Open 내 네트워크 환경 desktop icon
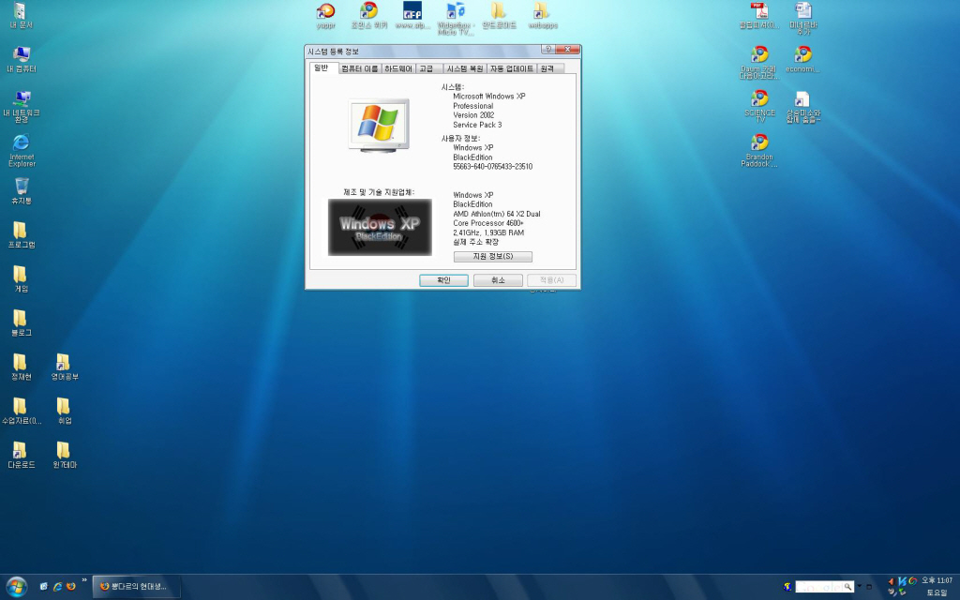The image size is (960, 600). click(x=22, y=107)
